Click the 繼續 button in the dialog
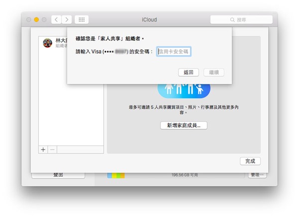The height and width of the screenshot is (217, 299). (x=214, y=72)
